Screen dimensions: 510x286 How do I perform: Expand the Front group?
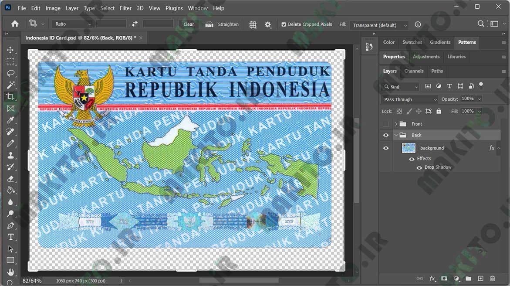tap(396, 124)
